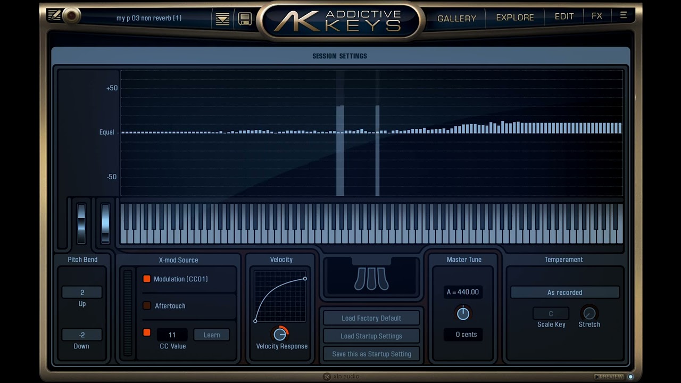Viewport: 681px width, 383px height.
Task: Switch to the GALLERY page
Action: click(x=457, y=18)
